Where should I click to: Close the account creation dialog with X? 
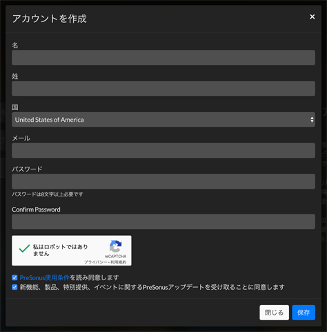pos(312,17)
